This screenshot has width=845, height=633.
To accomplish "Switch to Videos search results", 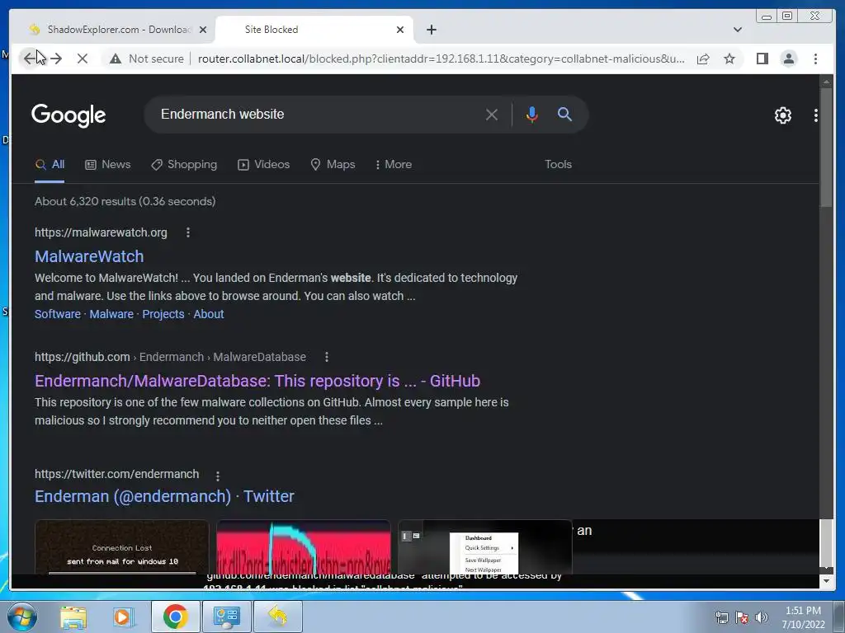I will click(x=263, y=165).
